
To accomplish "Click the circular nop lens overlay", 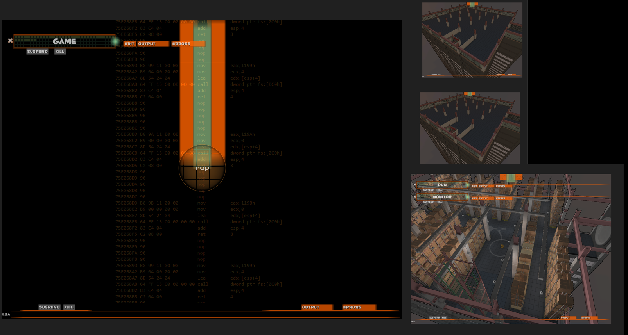I will 202,168.
